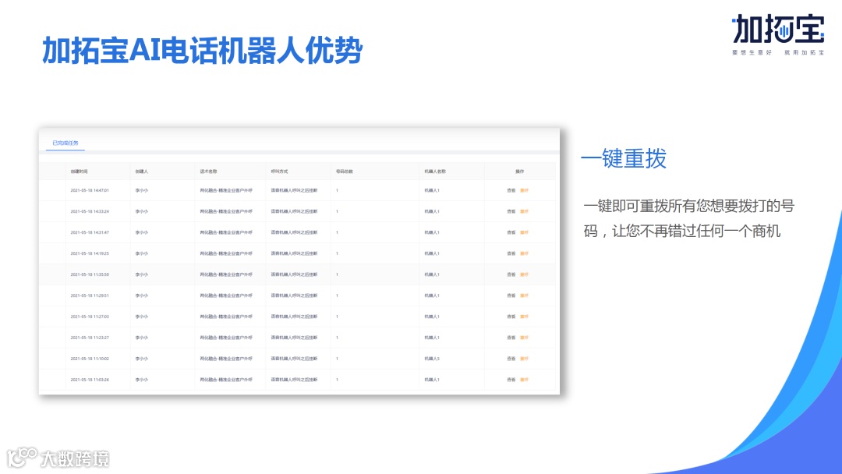
Task: Click 查看 for the 14:19:25 task
Action: coord(511,253)
